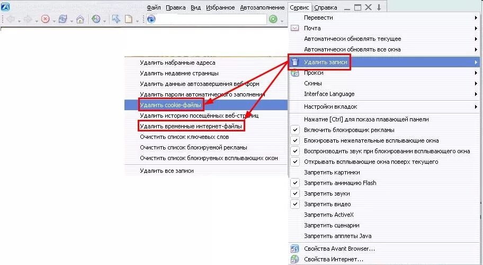This screenshot has height=265, width=483.
Task: Open dropdown arrow next to green Go button
Action: click(x=282, y=21)
